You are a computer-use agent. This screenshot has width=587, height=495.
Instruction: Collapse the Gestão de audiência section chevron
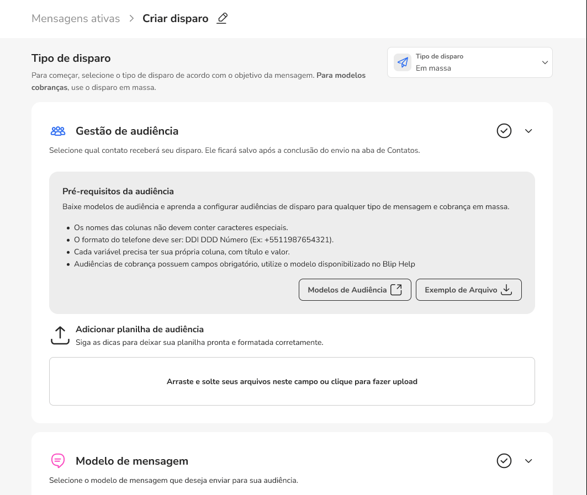[528, 131]
